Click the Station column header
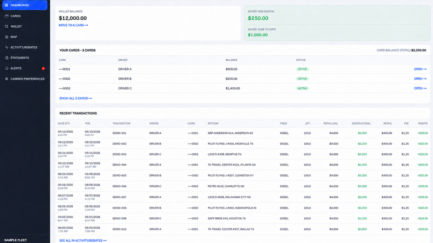 pyautogui.click(x=213, y=124)
